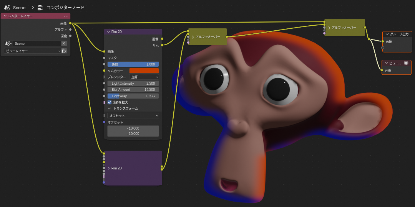The height and width of the screenshot is (207, 415).
Task: Click the empty virtual socket on グループ出力
Action: [x=383, y=48]
